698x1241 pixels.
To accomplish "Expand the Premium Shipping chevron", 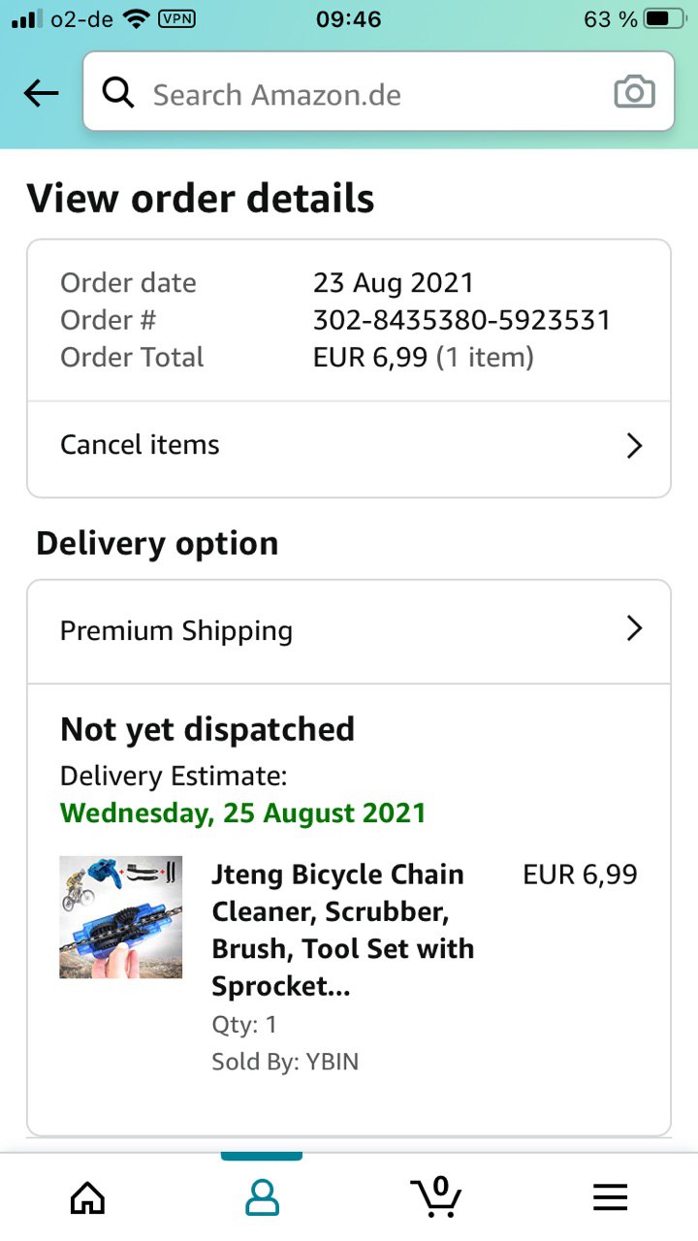I will coord(634,629).
